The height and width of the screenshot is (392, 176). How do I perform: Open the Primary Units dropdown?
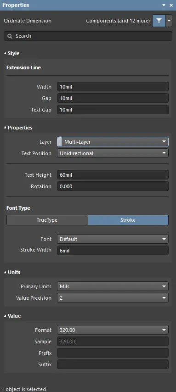click(x=113, y=286)
